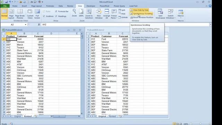Insert function using fx button

[x=39, y=25]
